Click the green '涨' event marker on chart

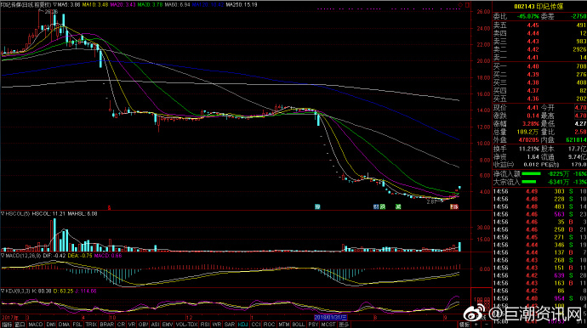click(398, 206)
